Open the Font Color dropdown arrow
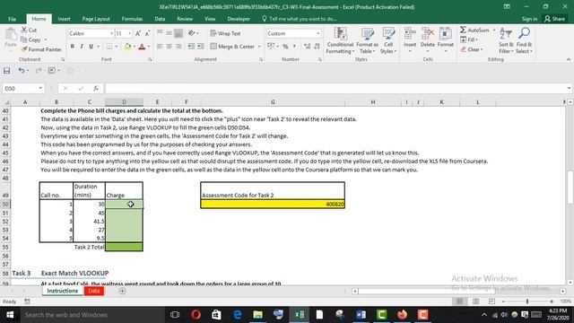Viewport: 574px width, 323px height. click(x=149, y=47)
